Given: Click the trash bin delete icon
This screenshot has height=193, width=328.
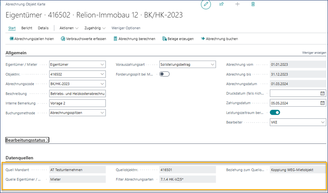Looking at the screenshot, I should [x=253, y=4].
